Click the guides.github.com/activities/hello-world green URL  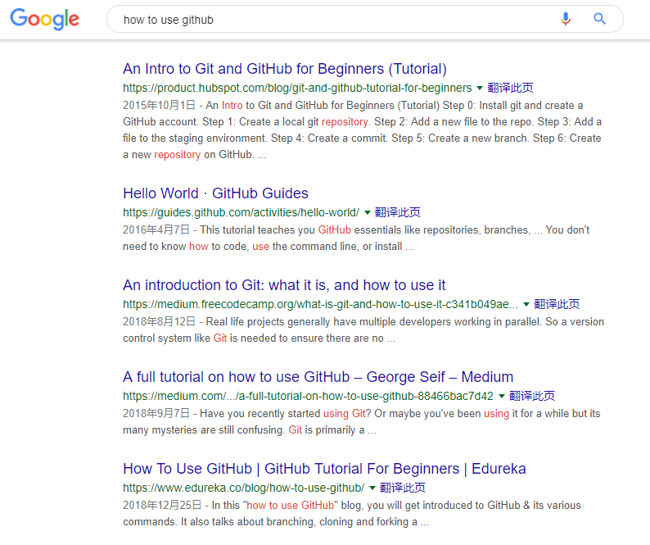pyautogui.click(x=241, y=212)
